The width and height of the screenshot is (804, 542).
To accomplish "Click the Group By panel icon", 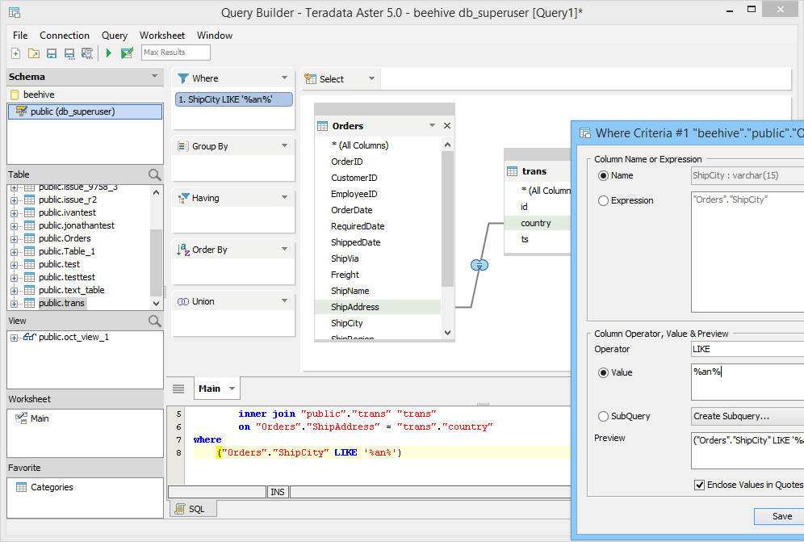I will tap(183, 146).
